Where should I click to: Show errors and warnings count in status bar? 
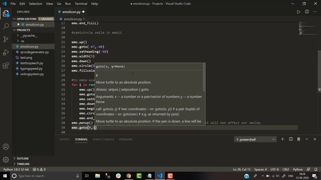[39, 169]
